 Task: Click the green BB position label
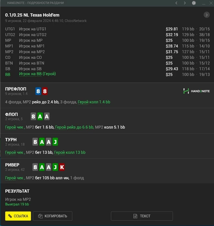pyautogui.click(x=8, y=75)
